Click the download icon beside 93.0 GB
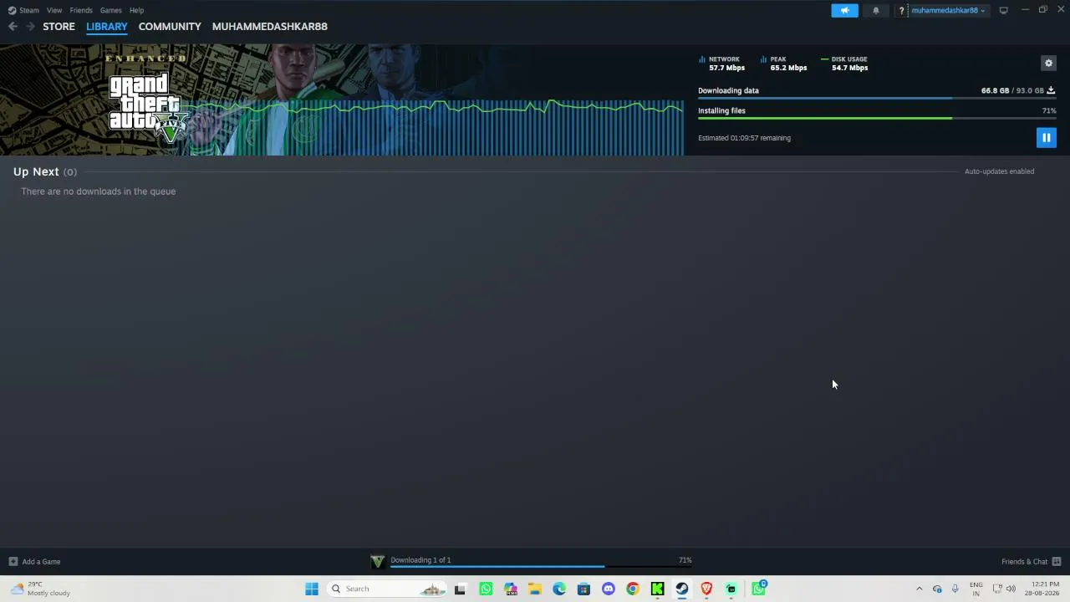This screenshot has width=1070, height=602. 1051,90
